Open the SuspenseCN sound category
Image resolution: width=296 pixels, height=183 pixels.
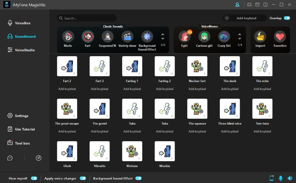tap(108, 37)
